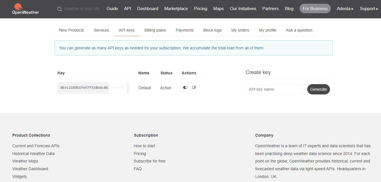Open the Widgets footer link
This screenshot has width=381, height=182.
20,177
